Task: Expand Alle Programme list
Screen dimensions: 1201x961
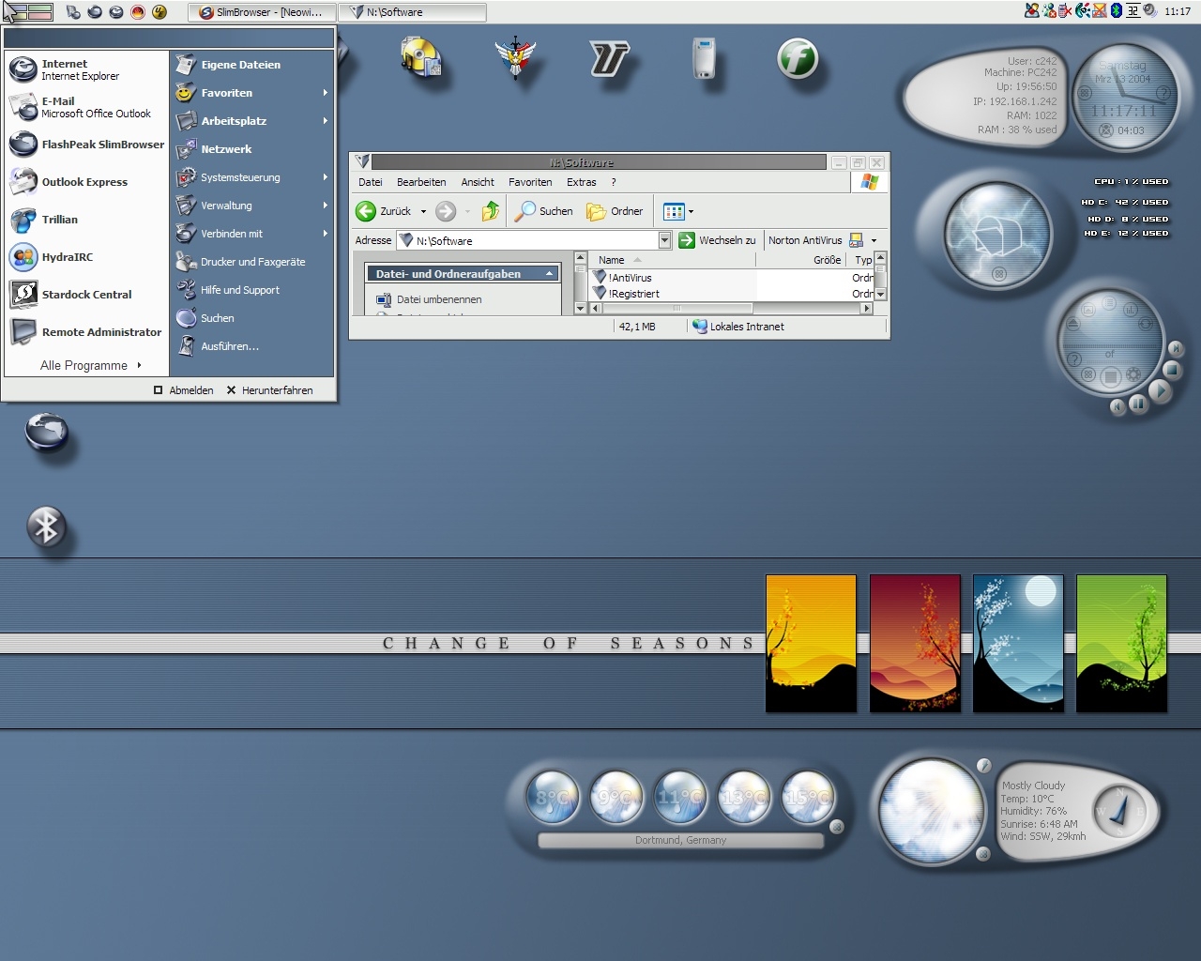Action: [90, 365]
